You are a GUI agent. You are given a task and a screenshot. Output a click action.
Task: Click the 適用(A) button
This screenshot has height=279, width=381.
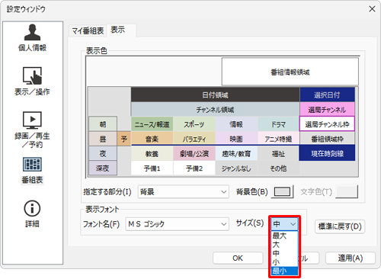[x=351, y=258]
